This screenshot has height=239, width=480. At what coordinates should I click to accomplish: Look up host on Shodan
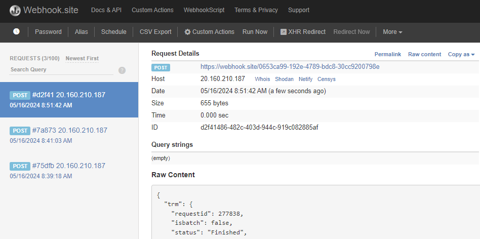tap(284, 79)
